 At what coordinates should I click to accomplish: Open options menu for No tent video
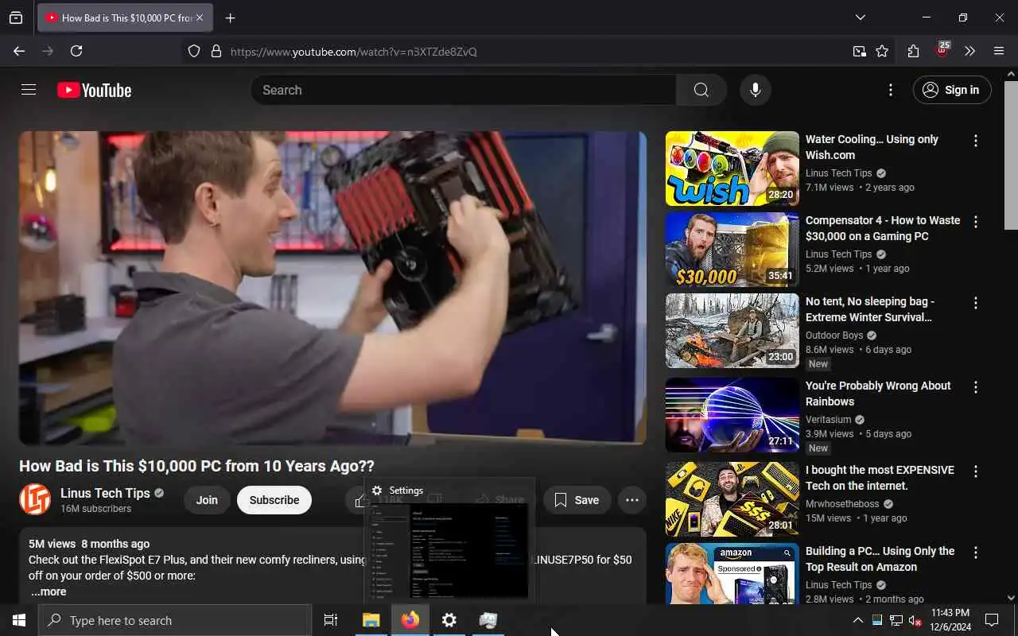coord(976,303)
